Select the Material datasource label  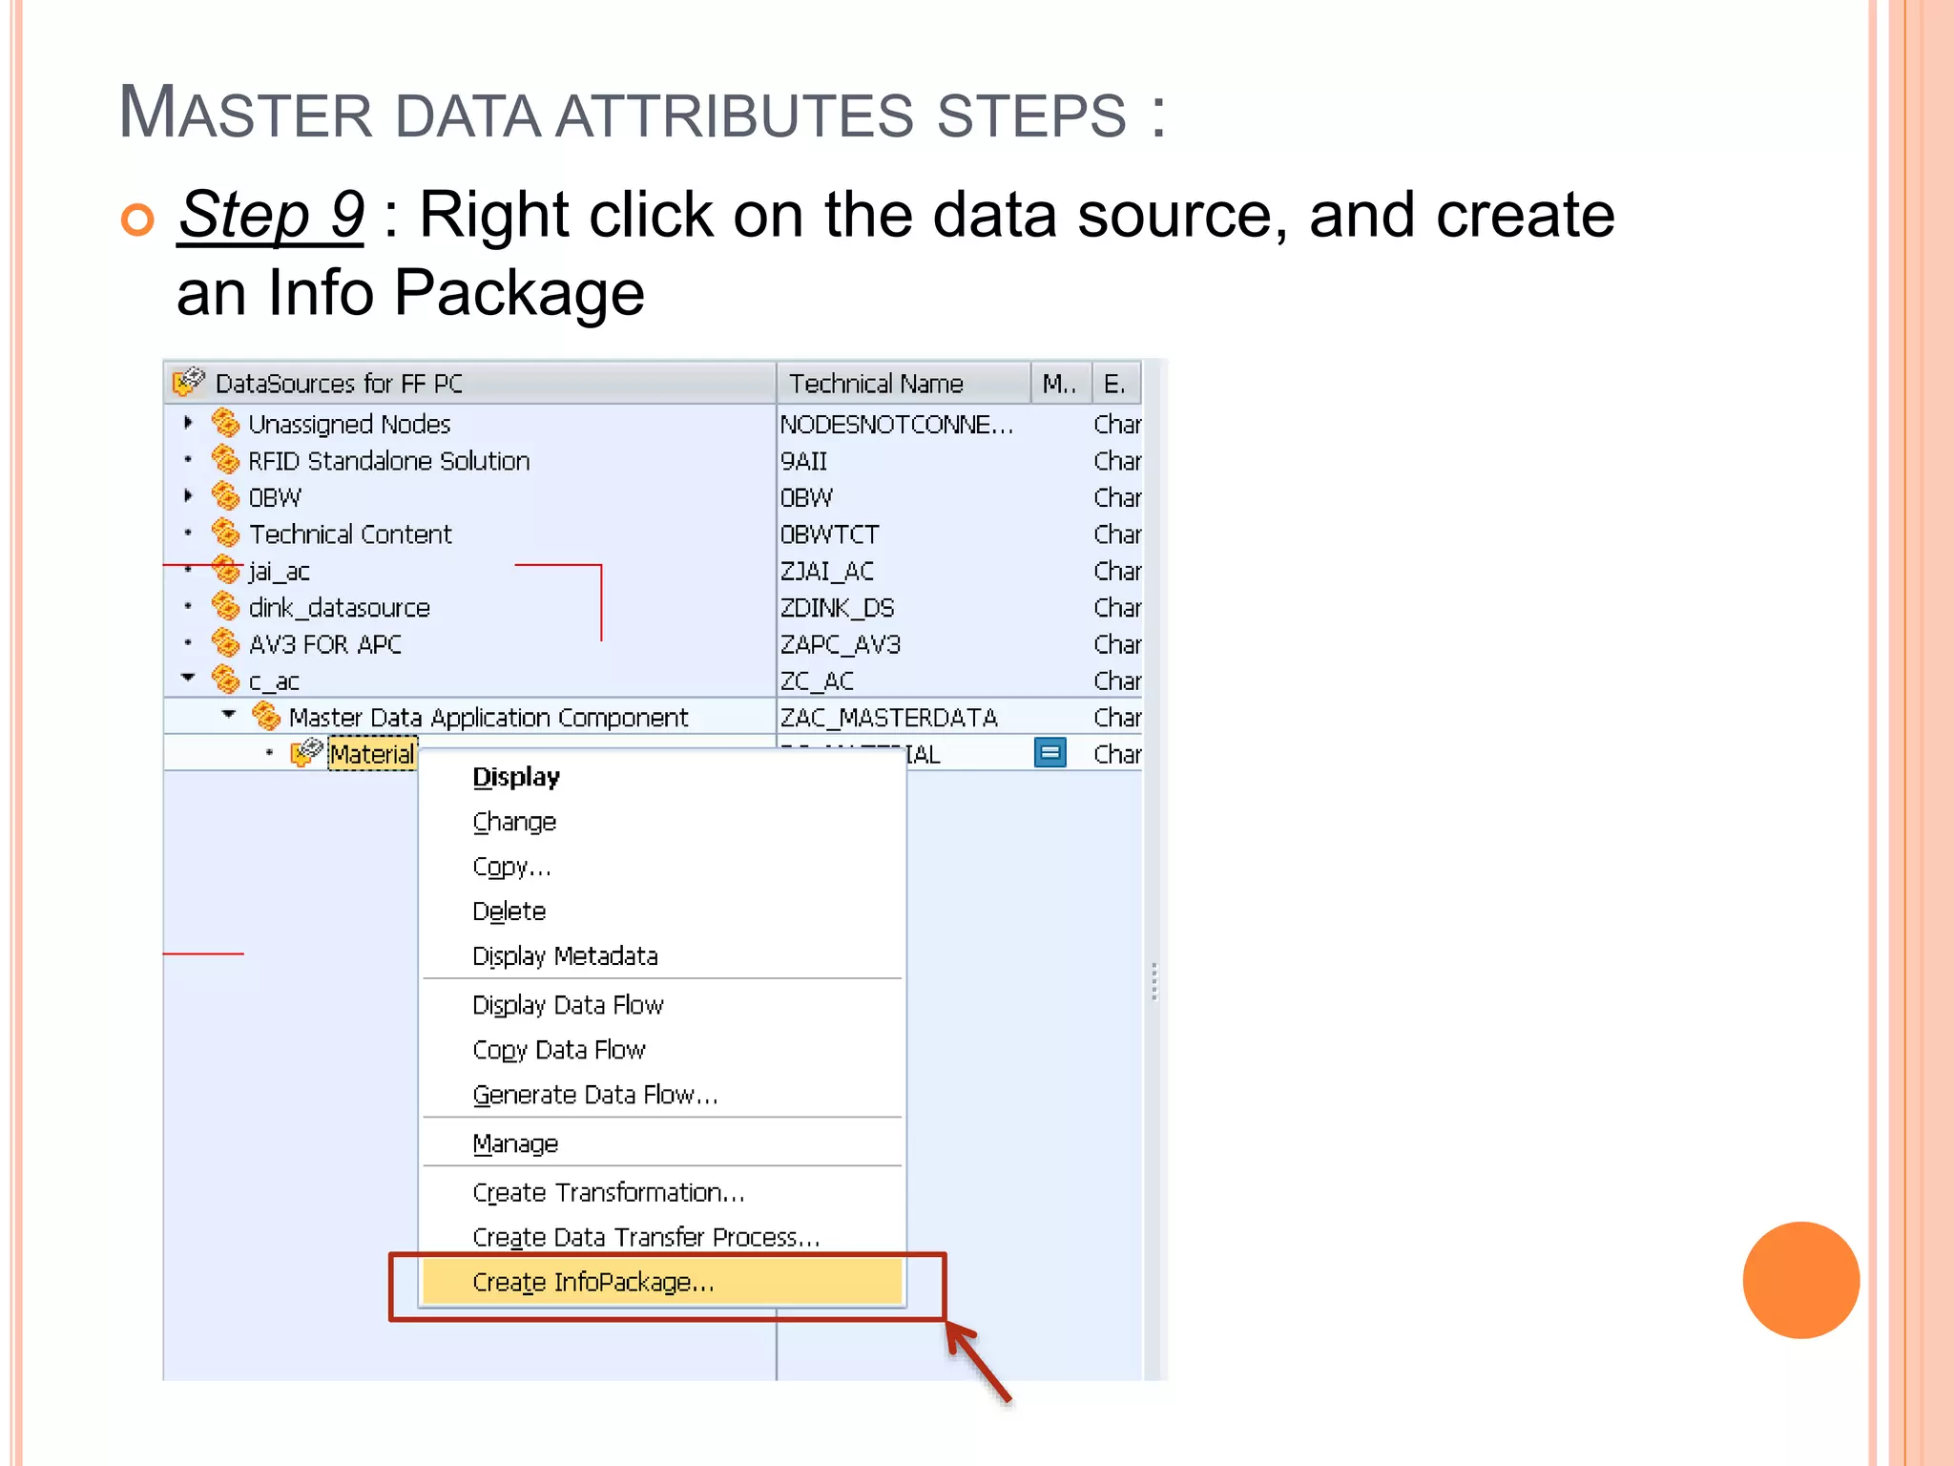point(372,754)
